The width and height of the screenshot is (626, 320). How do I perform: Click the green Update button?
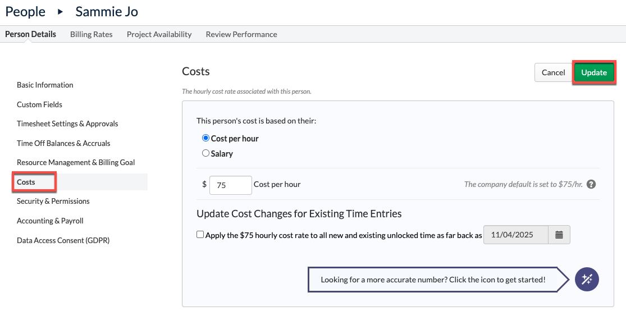click(x=594, y=72)
